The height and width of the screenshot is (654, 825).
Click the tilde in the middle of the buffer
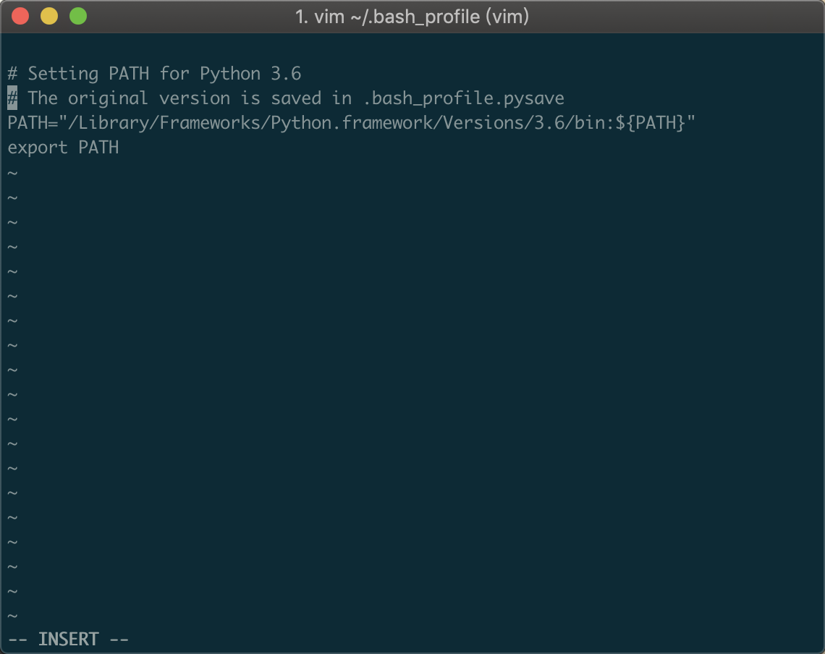tap(11, 394)
